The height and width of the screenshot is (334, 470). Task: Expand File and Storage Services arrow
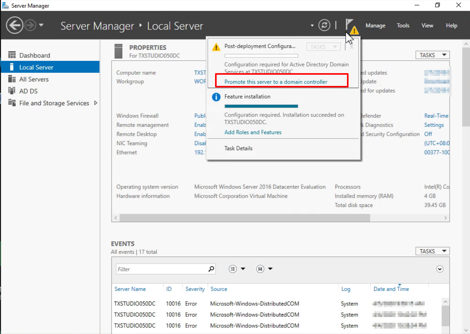coord(96,103)
